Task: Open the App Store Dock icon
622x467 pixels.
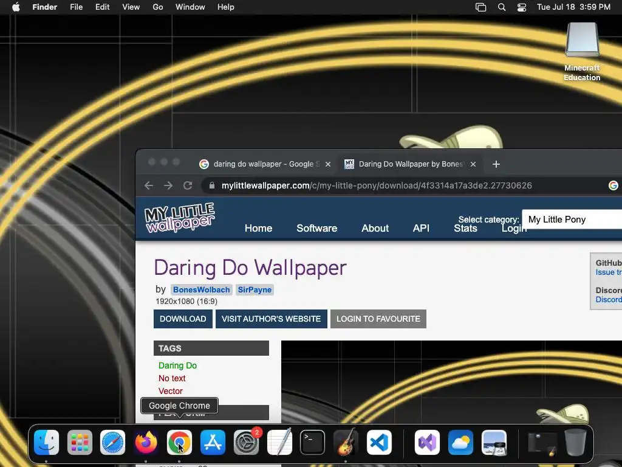Action: tap(213, 443)
